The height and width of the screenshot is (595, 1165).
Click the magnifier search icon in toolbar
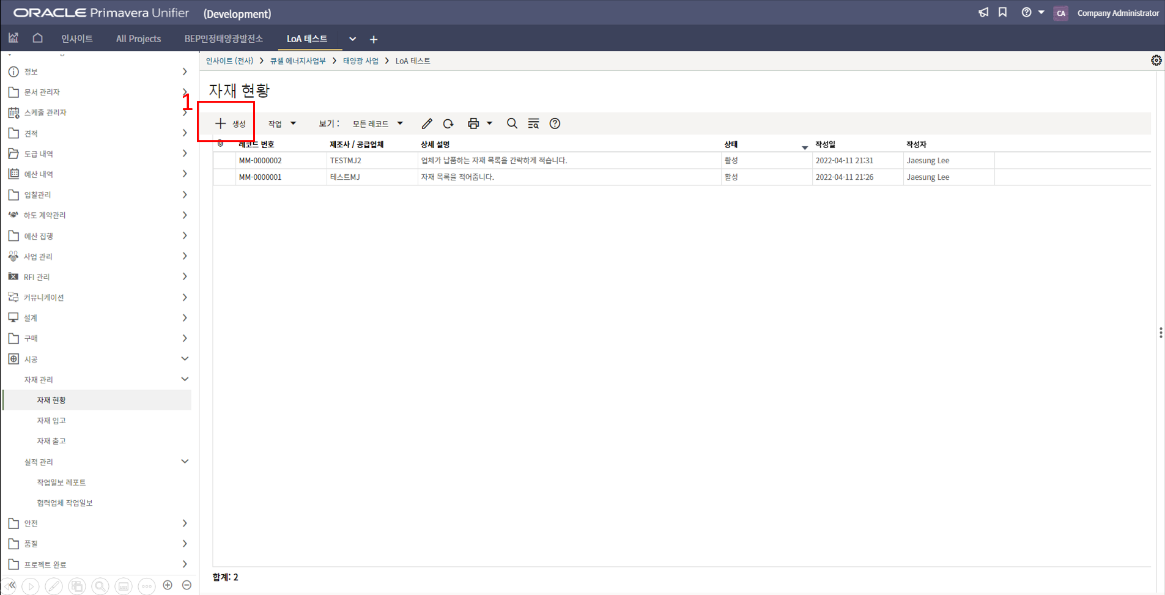click(512, 124)
